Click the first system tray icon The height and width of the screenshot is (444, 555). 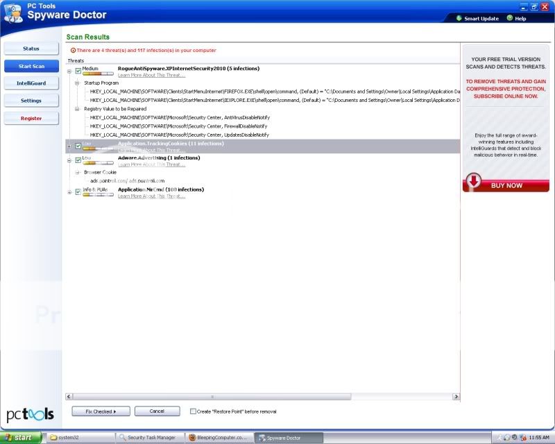499,438
